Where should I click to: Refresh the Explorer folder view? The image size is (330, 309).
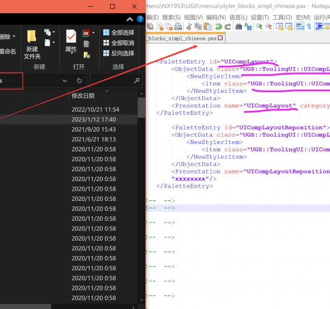[79, 81]
